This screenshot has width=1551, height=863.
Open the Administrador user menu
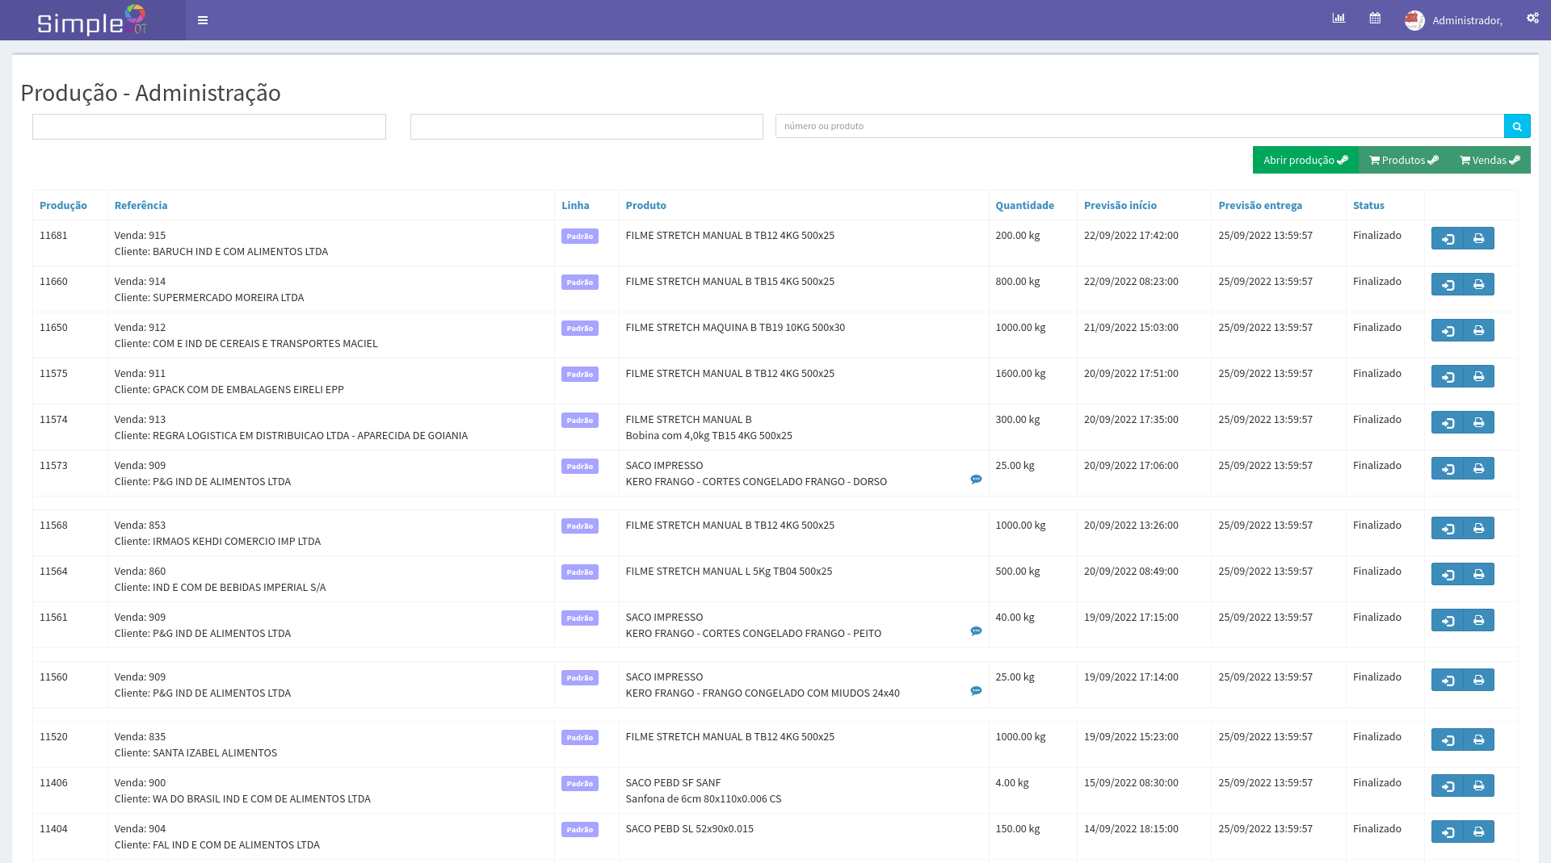[1454, 20]
